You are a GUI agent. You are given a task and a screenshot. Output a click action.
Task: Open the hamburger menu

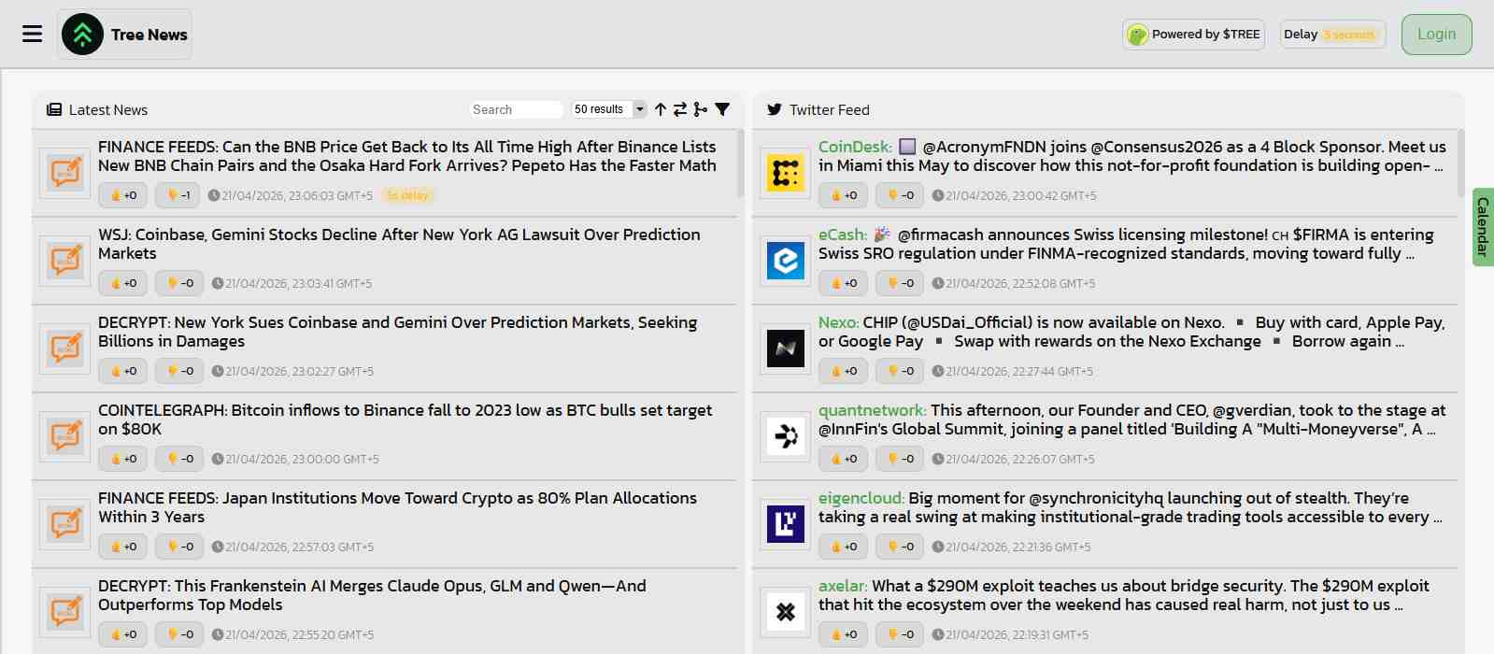pyautogui.click(x=33, y=34)
